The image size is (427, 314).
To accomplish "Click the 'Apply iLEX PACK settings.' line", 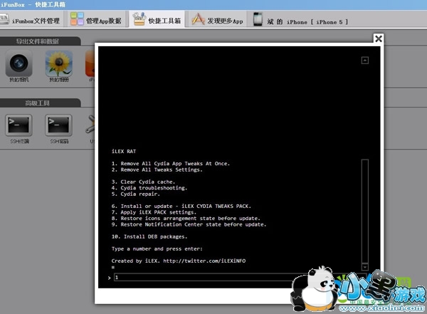I will click(x=154, y=212).
